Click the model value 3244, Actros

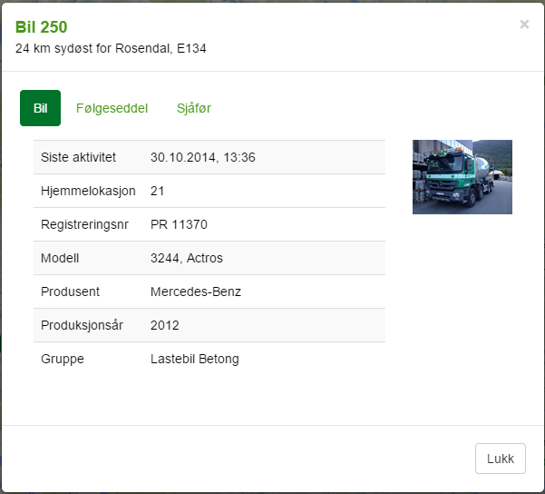pos(186,258)
